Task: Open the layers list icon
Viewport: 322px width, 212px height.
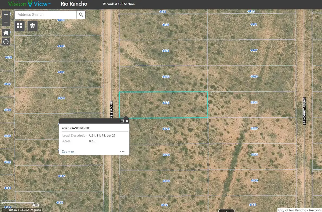Action: [32, 26]
